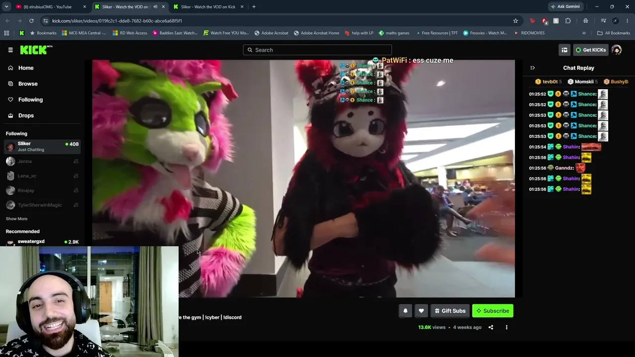
Task: Click the bell notification icon
Action: (405, 311)
